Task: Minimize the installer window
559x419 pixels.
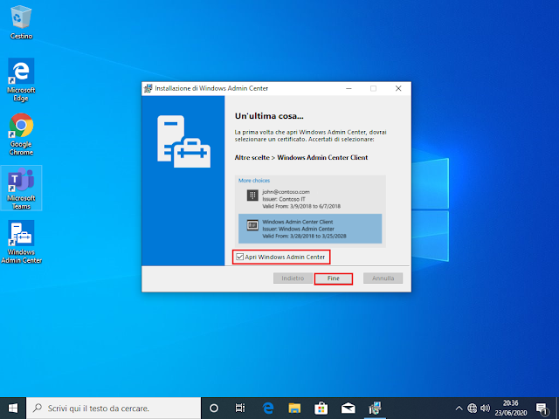Action: 349,88
